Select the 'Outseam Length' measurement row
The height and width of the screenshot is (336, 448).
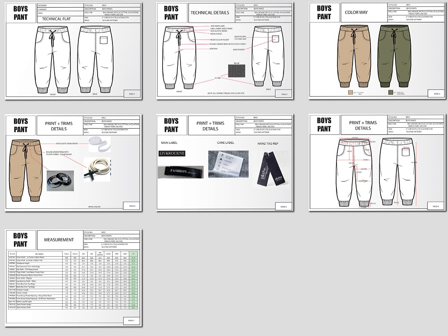click(x=73, y=290)
